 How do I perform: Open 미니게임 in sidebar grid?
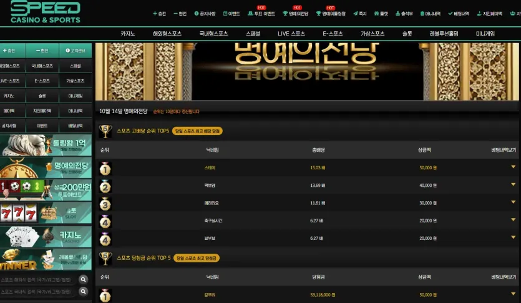click(x=75, y=96)
